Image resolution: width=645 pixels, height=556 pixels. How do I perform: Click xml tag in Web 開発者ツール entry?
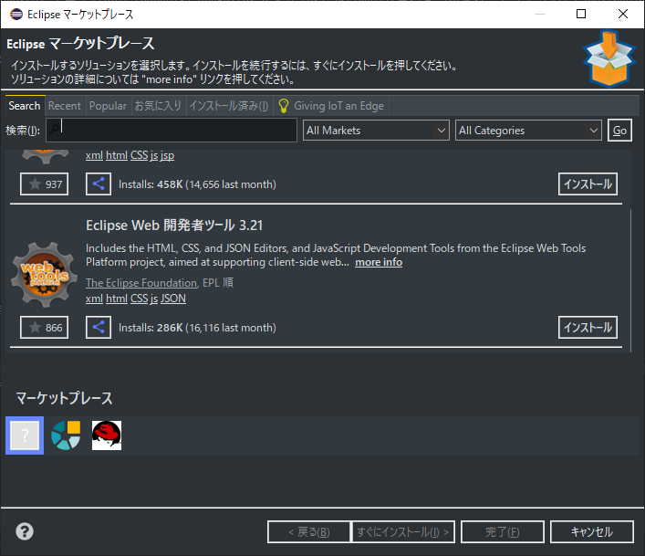point(94,299)
